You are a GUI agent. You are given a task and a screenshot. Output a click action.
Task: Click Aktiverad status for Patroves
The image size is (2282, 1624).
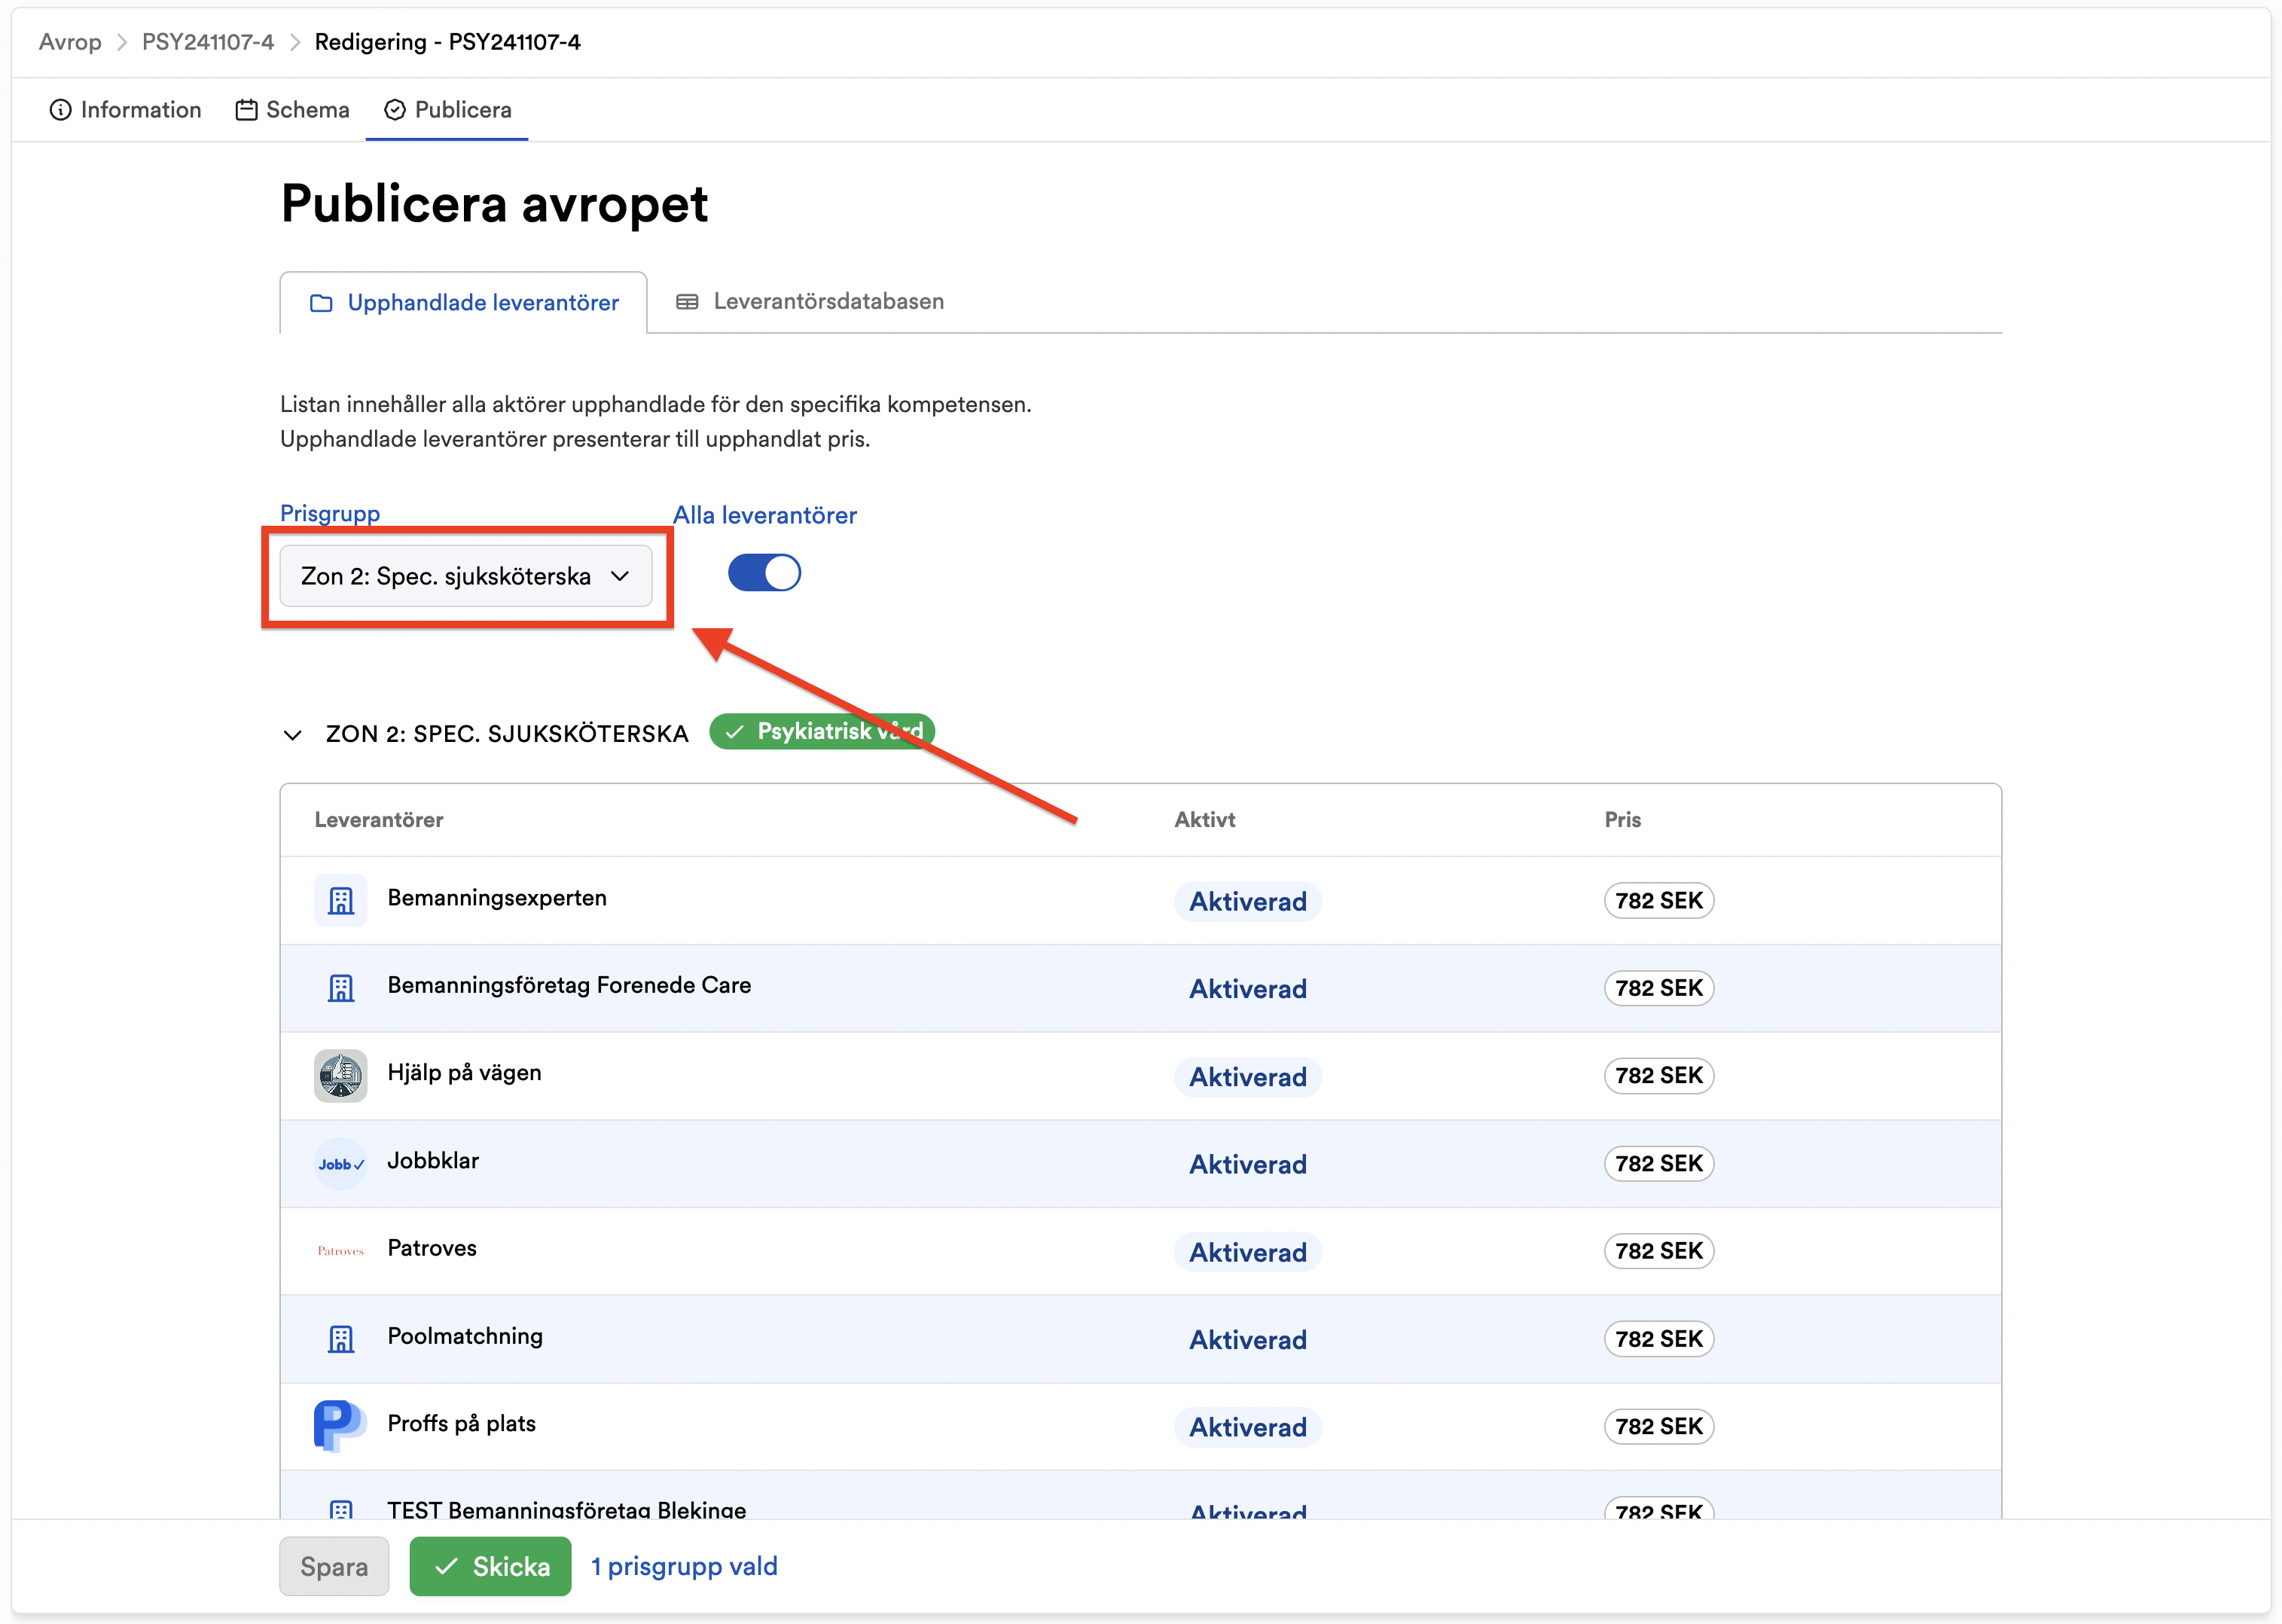pos(1247,1252)
